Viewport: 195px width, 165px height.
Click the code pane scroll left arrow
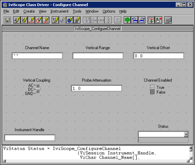(x=4, y=161)
